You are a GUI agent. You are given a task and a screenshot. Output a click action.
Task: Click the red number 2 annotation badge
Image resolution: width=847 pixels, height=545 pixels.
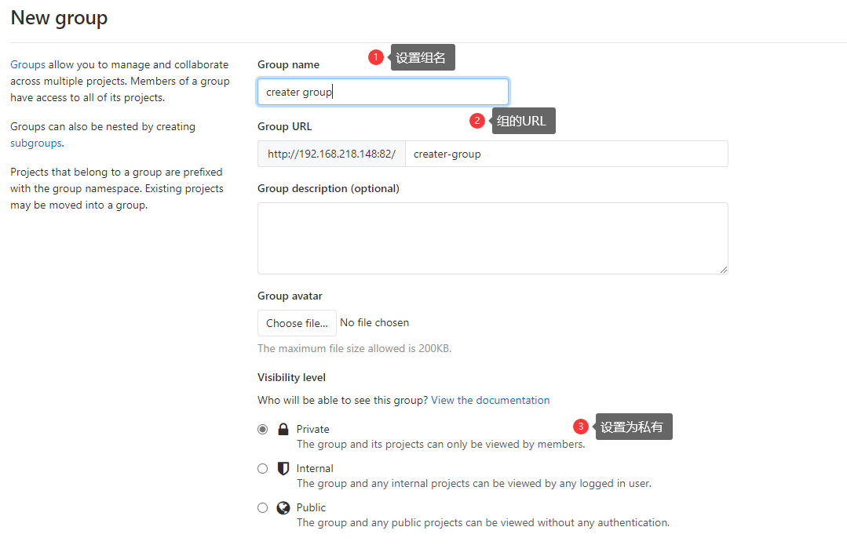click(x=476, y=121)
